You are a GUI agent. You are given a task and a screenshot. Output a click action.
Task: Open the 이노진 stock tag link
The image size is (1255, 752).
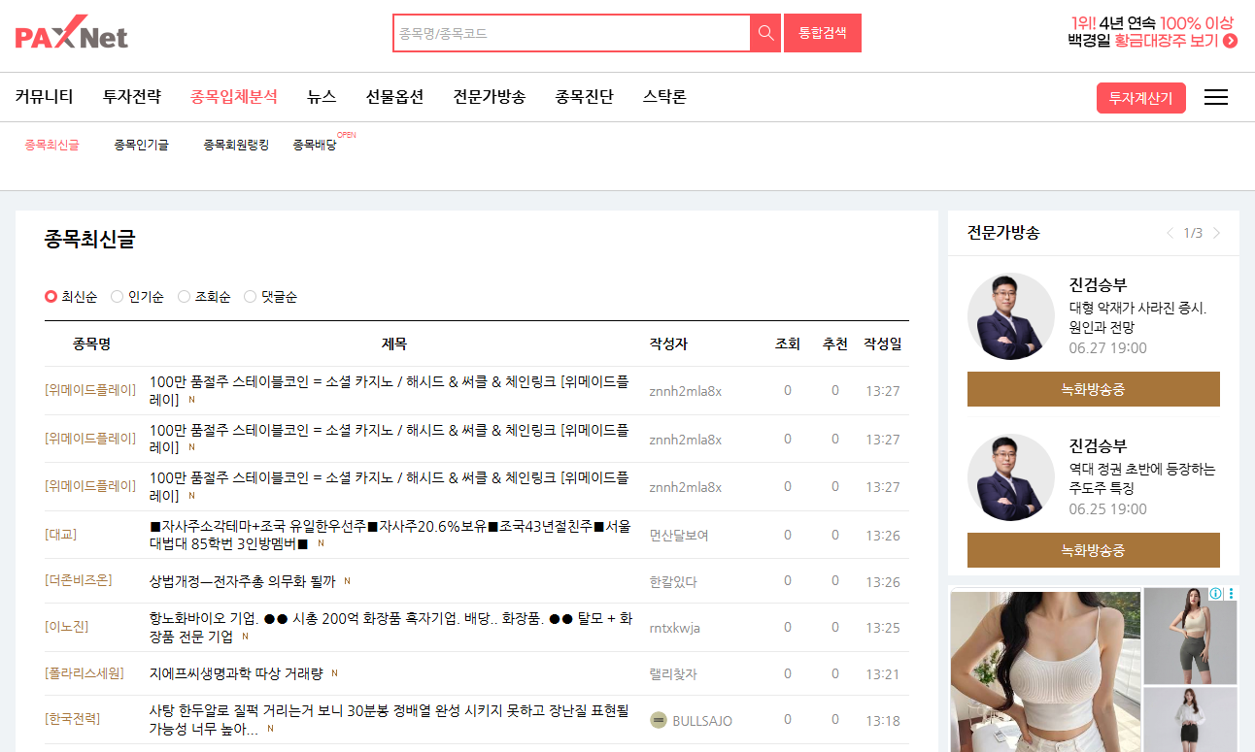66,627
